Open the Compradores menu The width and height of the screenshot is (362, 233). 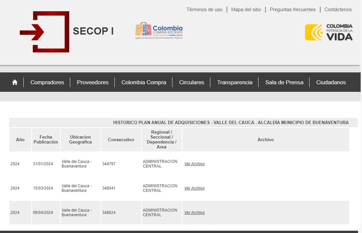pyautogui.click(x=47, y=82)
